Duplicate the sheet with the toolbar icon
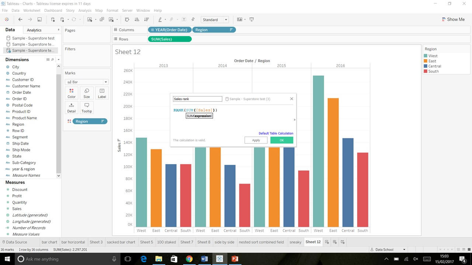Viewport: 472px width, 265px height. 102,20
